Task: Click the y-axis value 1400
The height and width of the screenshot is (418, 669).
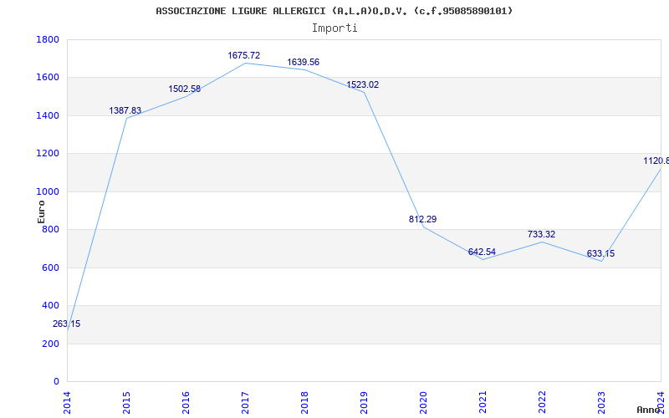Action: point(48,115)
